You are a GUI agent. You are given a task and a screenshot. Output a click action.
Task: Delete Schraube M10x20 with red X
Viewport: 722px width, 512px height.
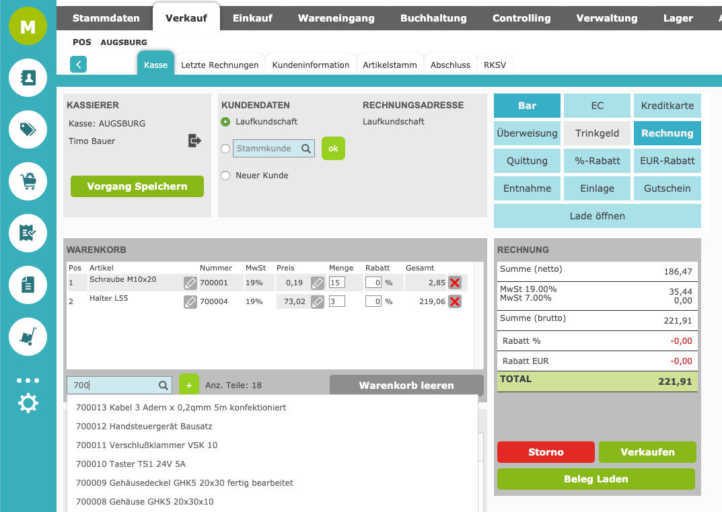455,283
